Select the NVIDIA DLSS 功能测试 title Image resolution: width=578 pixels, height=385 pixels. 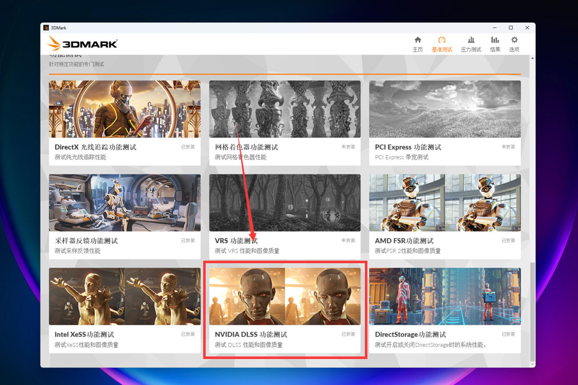pyautogui.click(x=251, y=334)
